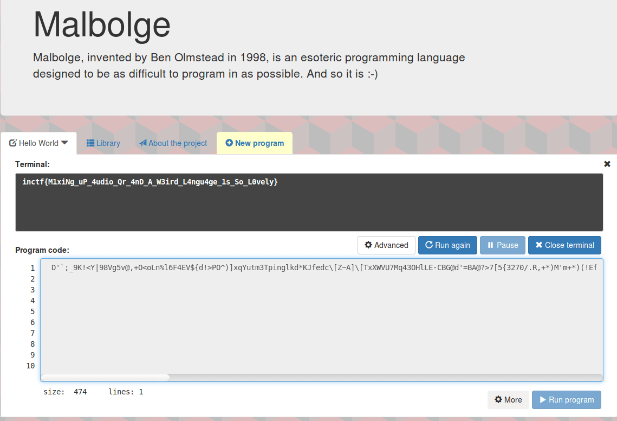Click the list icon on the Library tab

point(90,143)
